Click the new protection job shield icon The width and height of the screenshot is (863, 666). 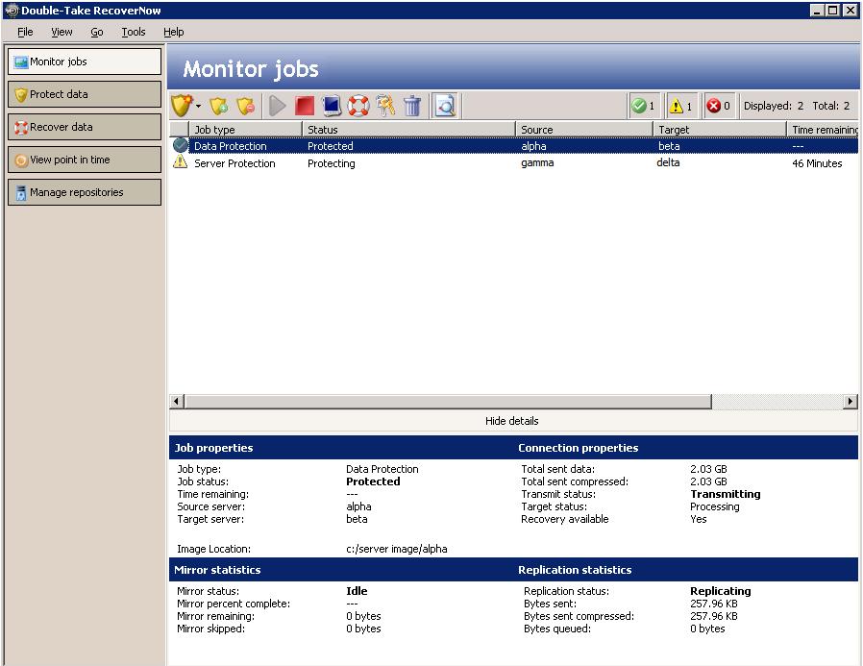[x=182, y=105]
